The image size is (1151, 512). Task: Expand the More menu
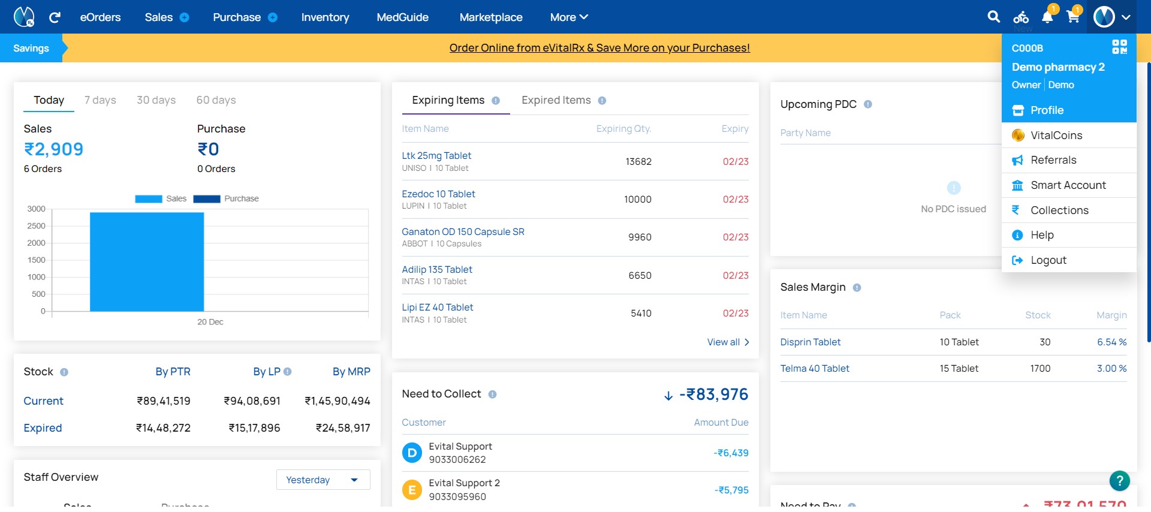pyautogui.click(x=569, y=17)
